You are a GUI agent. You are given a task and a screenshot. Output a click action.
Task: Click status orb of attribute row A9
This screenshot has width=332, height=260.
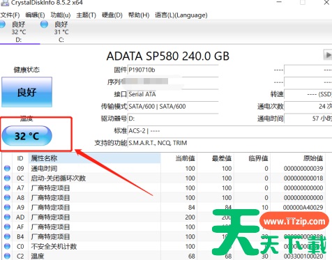pyautogui.click(x=7, y=207)
